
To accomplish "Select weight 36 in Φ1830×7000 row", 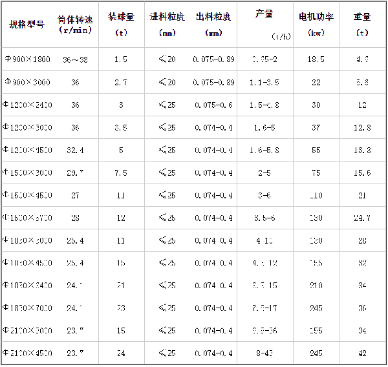I will click(x=362, y=308).
